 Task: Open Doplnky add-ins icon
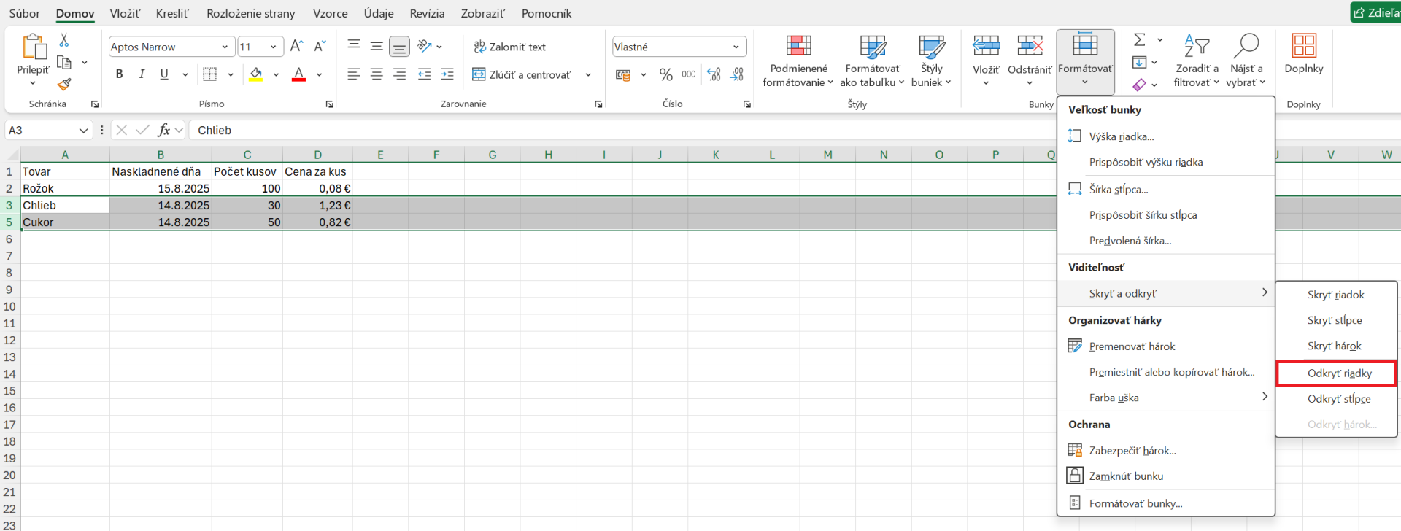click(1304, 46)
